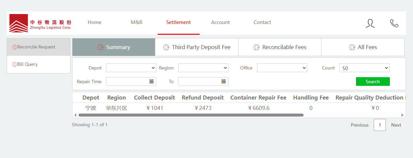
Task: Open the user profile icon
Action: tap(370, 23)
